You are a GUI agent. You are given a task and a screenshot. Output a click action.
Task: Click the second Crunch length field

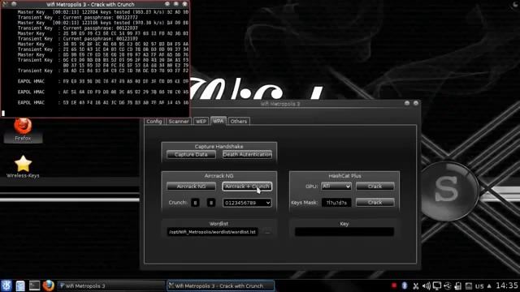click(x=211, y=203)
